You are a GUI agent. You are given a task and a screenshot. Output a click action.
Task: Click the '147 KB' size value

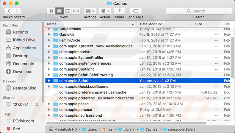[211, 98]
